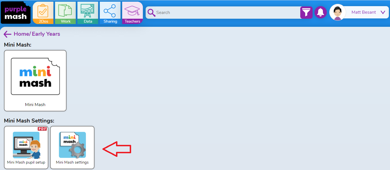This screenshot has width=390, height=170.
Task: Click the search magnifying glass icon
Action: click(151, 13)
